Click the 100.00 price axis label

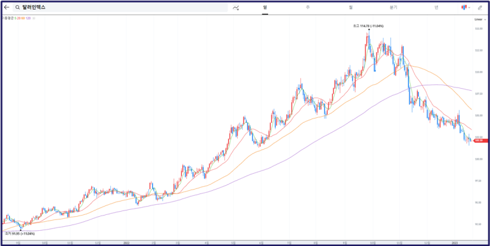(x=479, y=159)
